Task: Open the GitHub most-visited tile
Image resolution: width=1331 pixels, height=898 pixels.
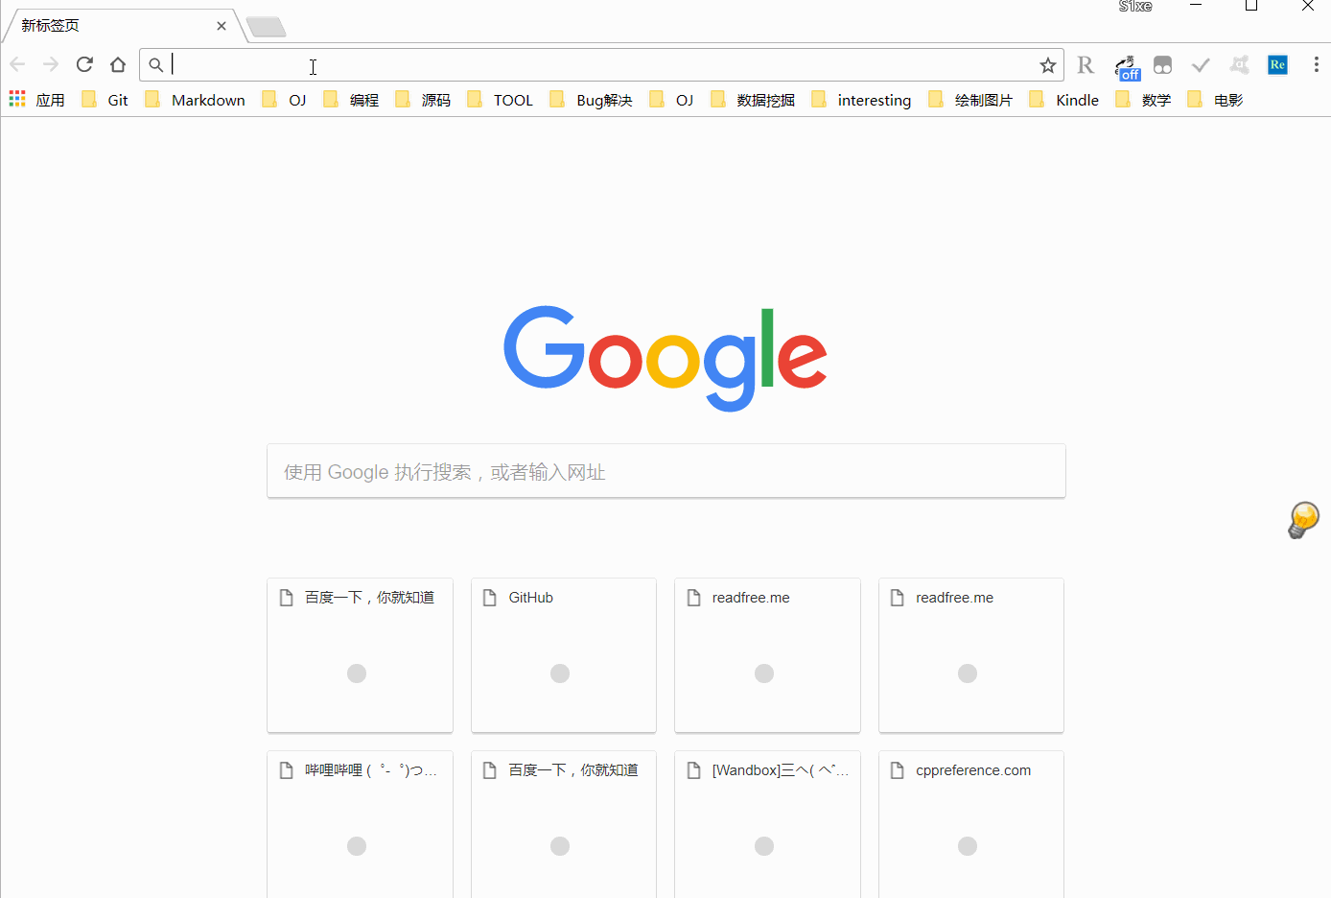Action: pyautogui.click(x=564, y=655)
